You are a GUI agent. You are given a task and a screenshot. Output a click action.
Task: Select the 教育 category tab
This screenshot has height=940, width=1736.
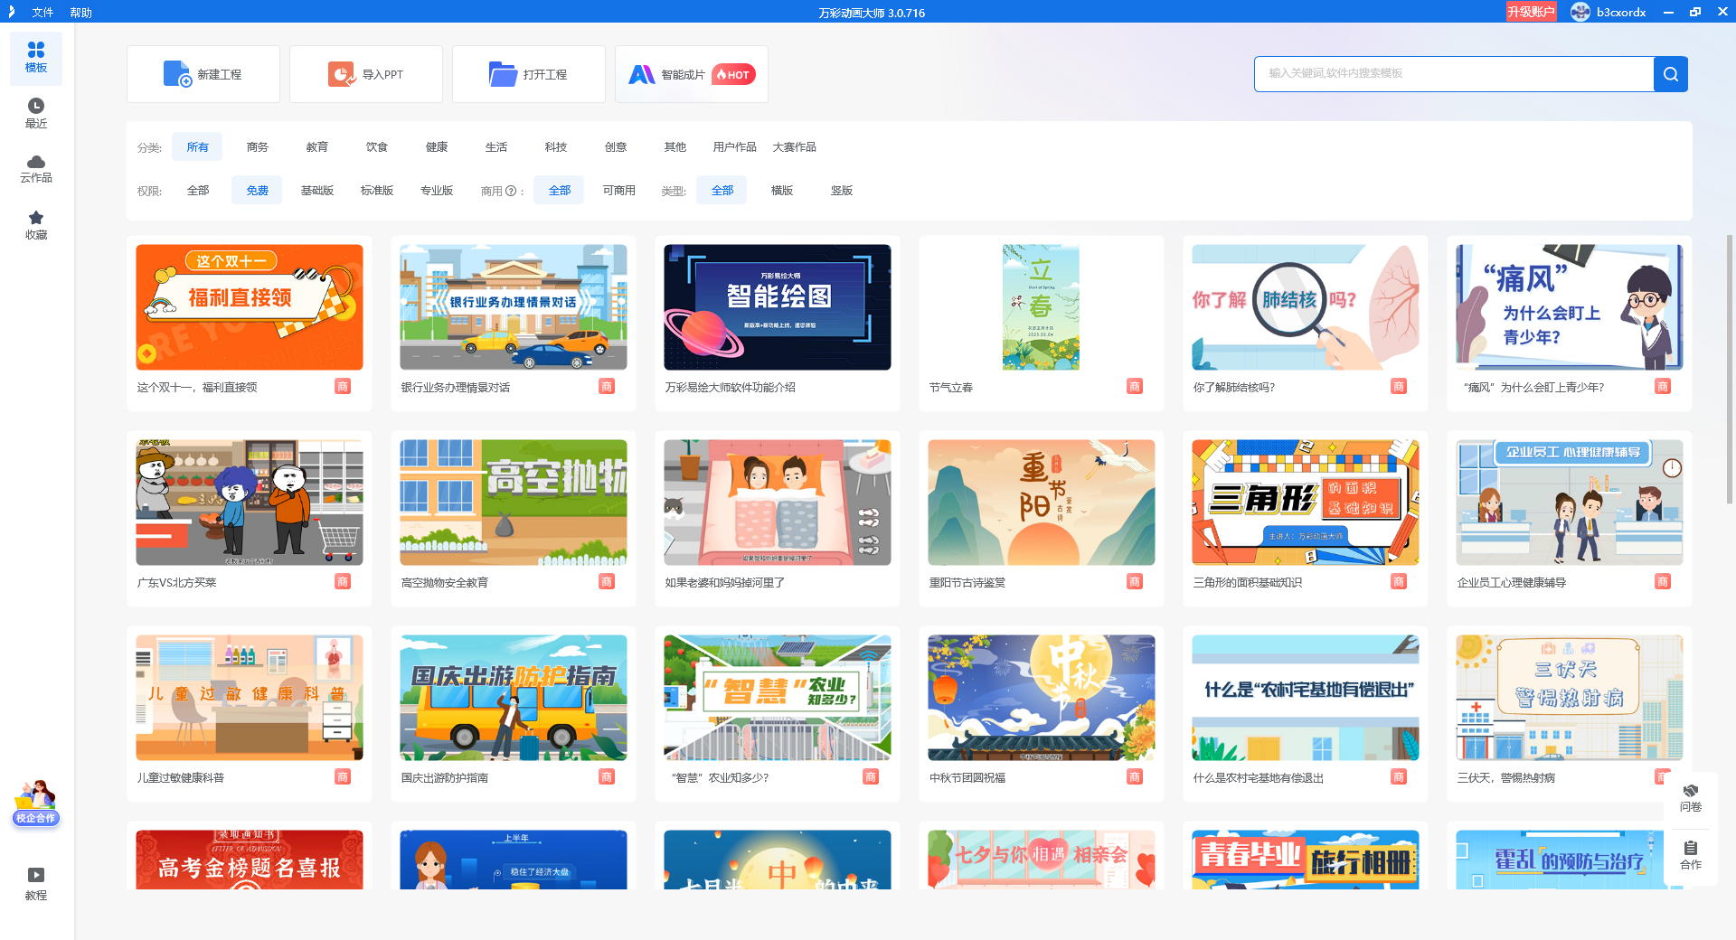pyautogui.click(x=317, y=147)
